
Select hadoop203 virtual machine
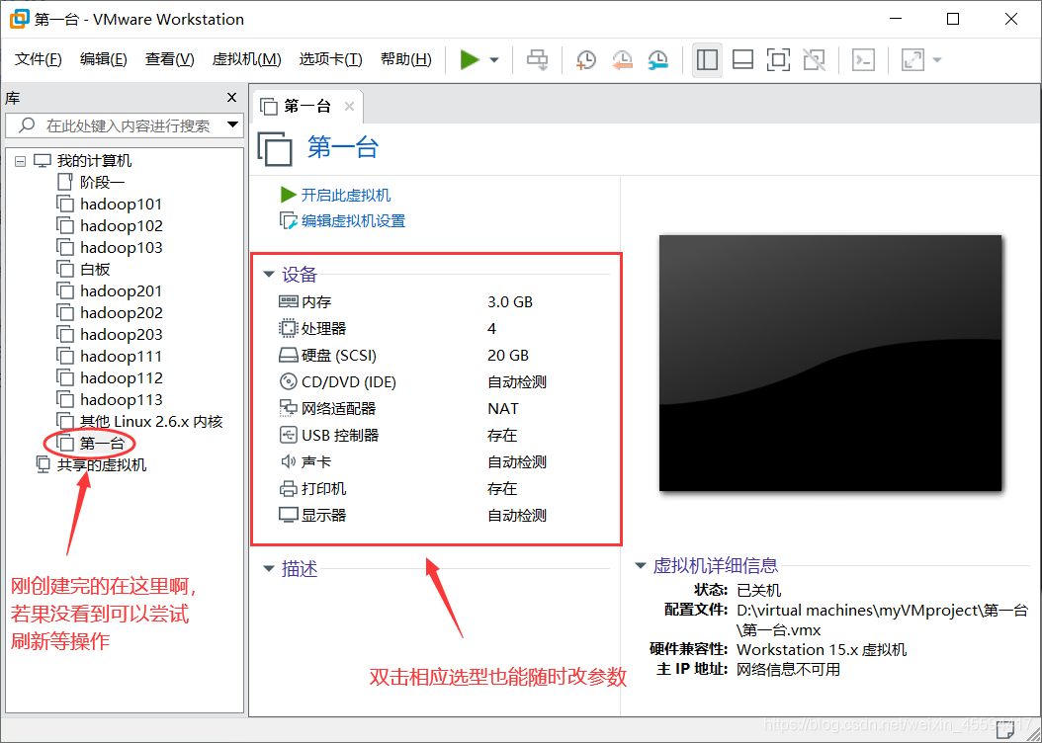pyautogui.click(x=110, y=335)
